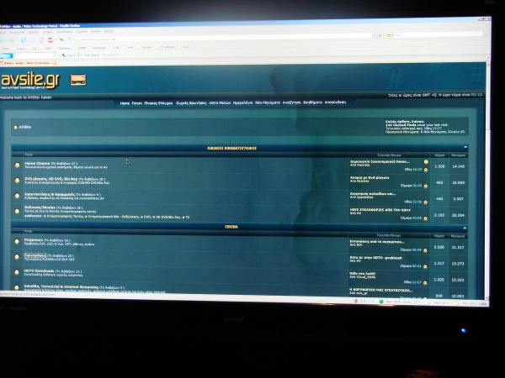Open the HDTV Downloads forum
This screenshot has width=505, height=378.
pyautogui.click(x=39, y=271)
